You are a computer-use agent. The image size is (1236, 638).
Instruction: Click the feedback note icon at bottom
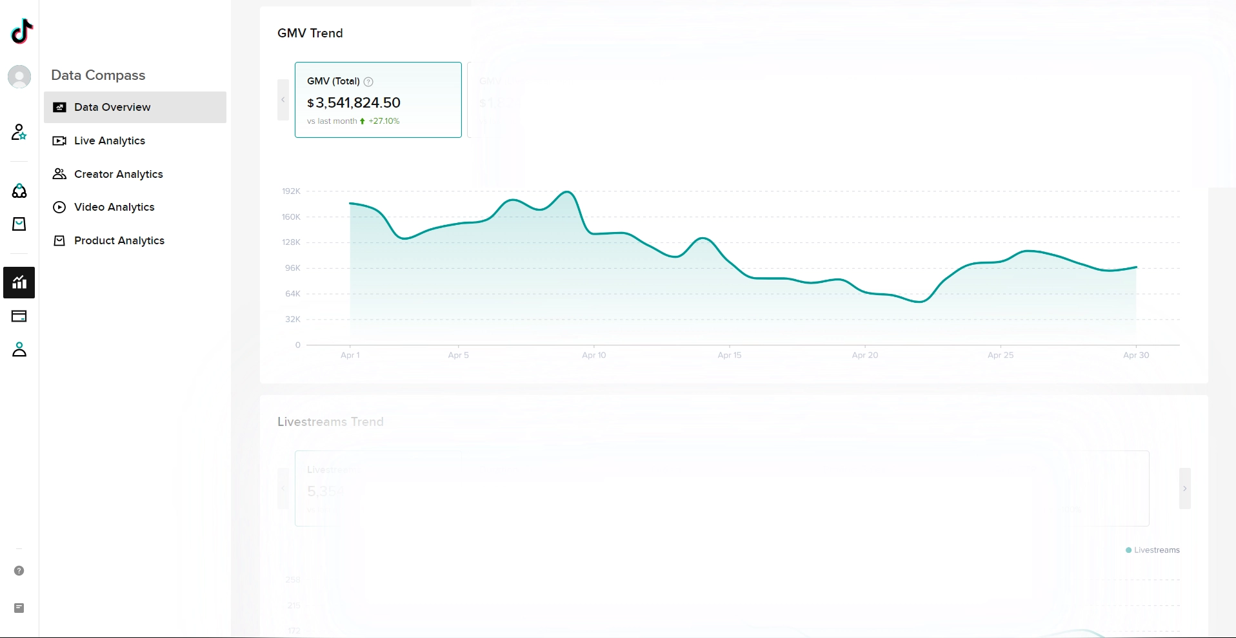(19, 608)
